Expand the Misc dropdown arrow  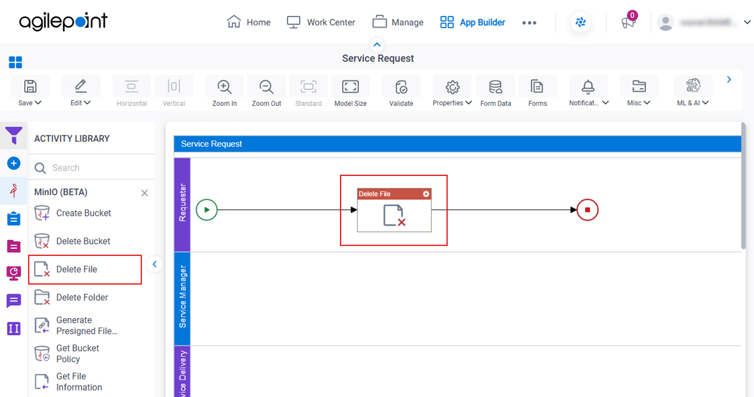point(647,103)
